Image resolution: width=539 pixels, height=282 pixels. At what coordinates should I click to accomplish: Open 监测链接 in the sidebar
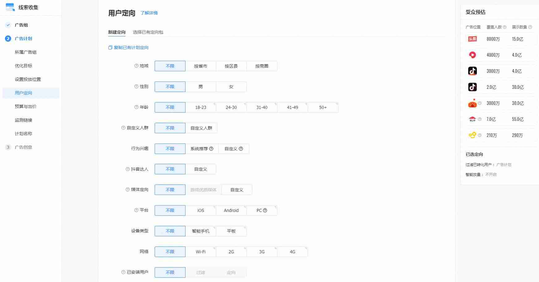point(24,120)
